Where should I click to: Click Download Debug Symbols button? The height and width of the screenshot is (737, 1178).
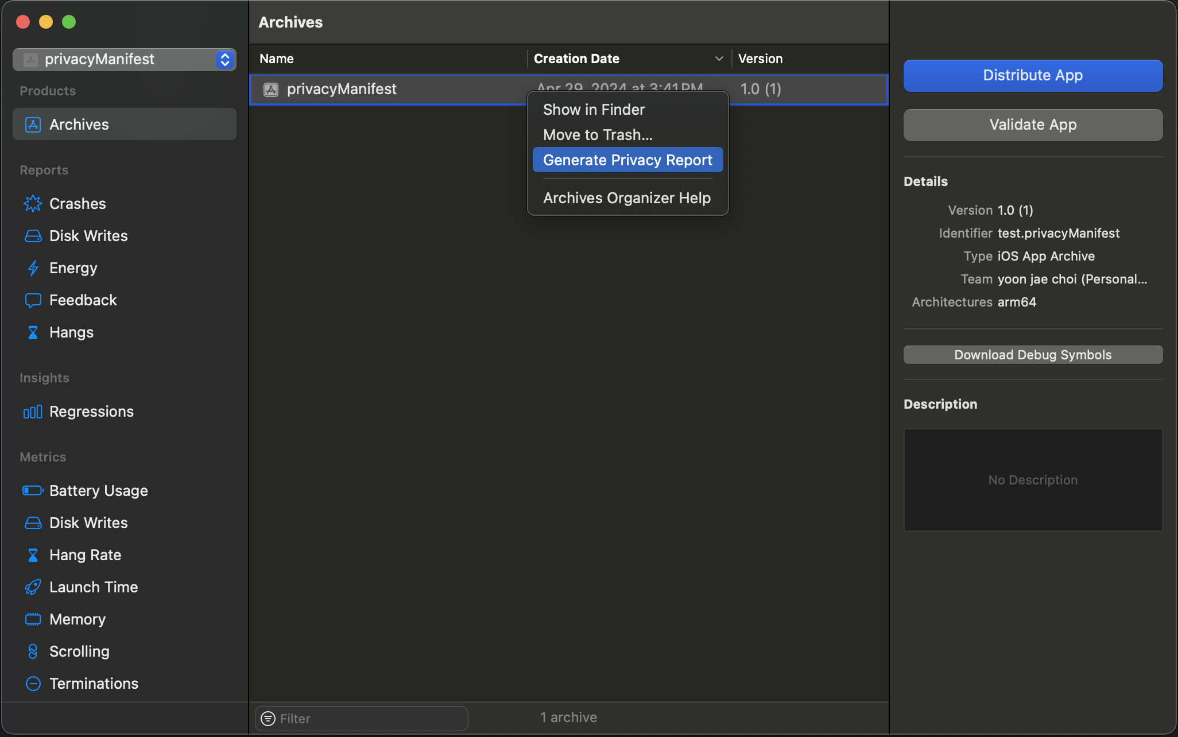click(1033, 355)
